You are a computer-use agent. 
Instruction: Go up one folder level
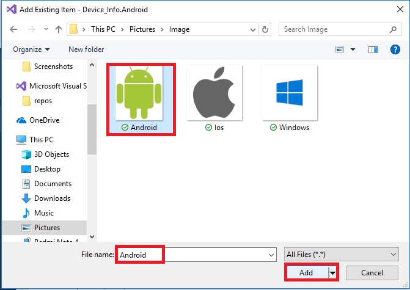(59, 29)
